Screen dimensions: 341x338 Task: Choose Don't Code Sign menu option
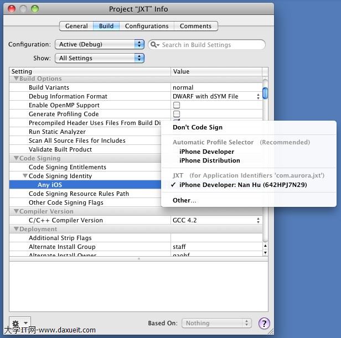click(198, 127)
